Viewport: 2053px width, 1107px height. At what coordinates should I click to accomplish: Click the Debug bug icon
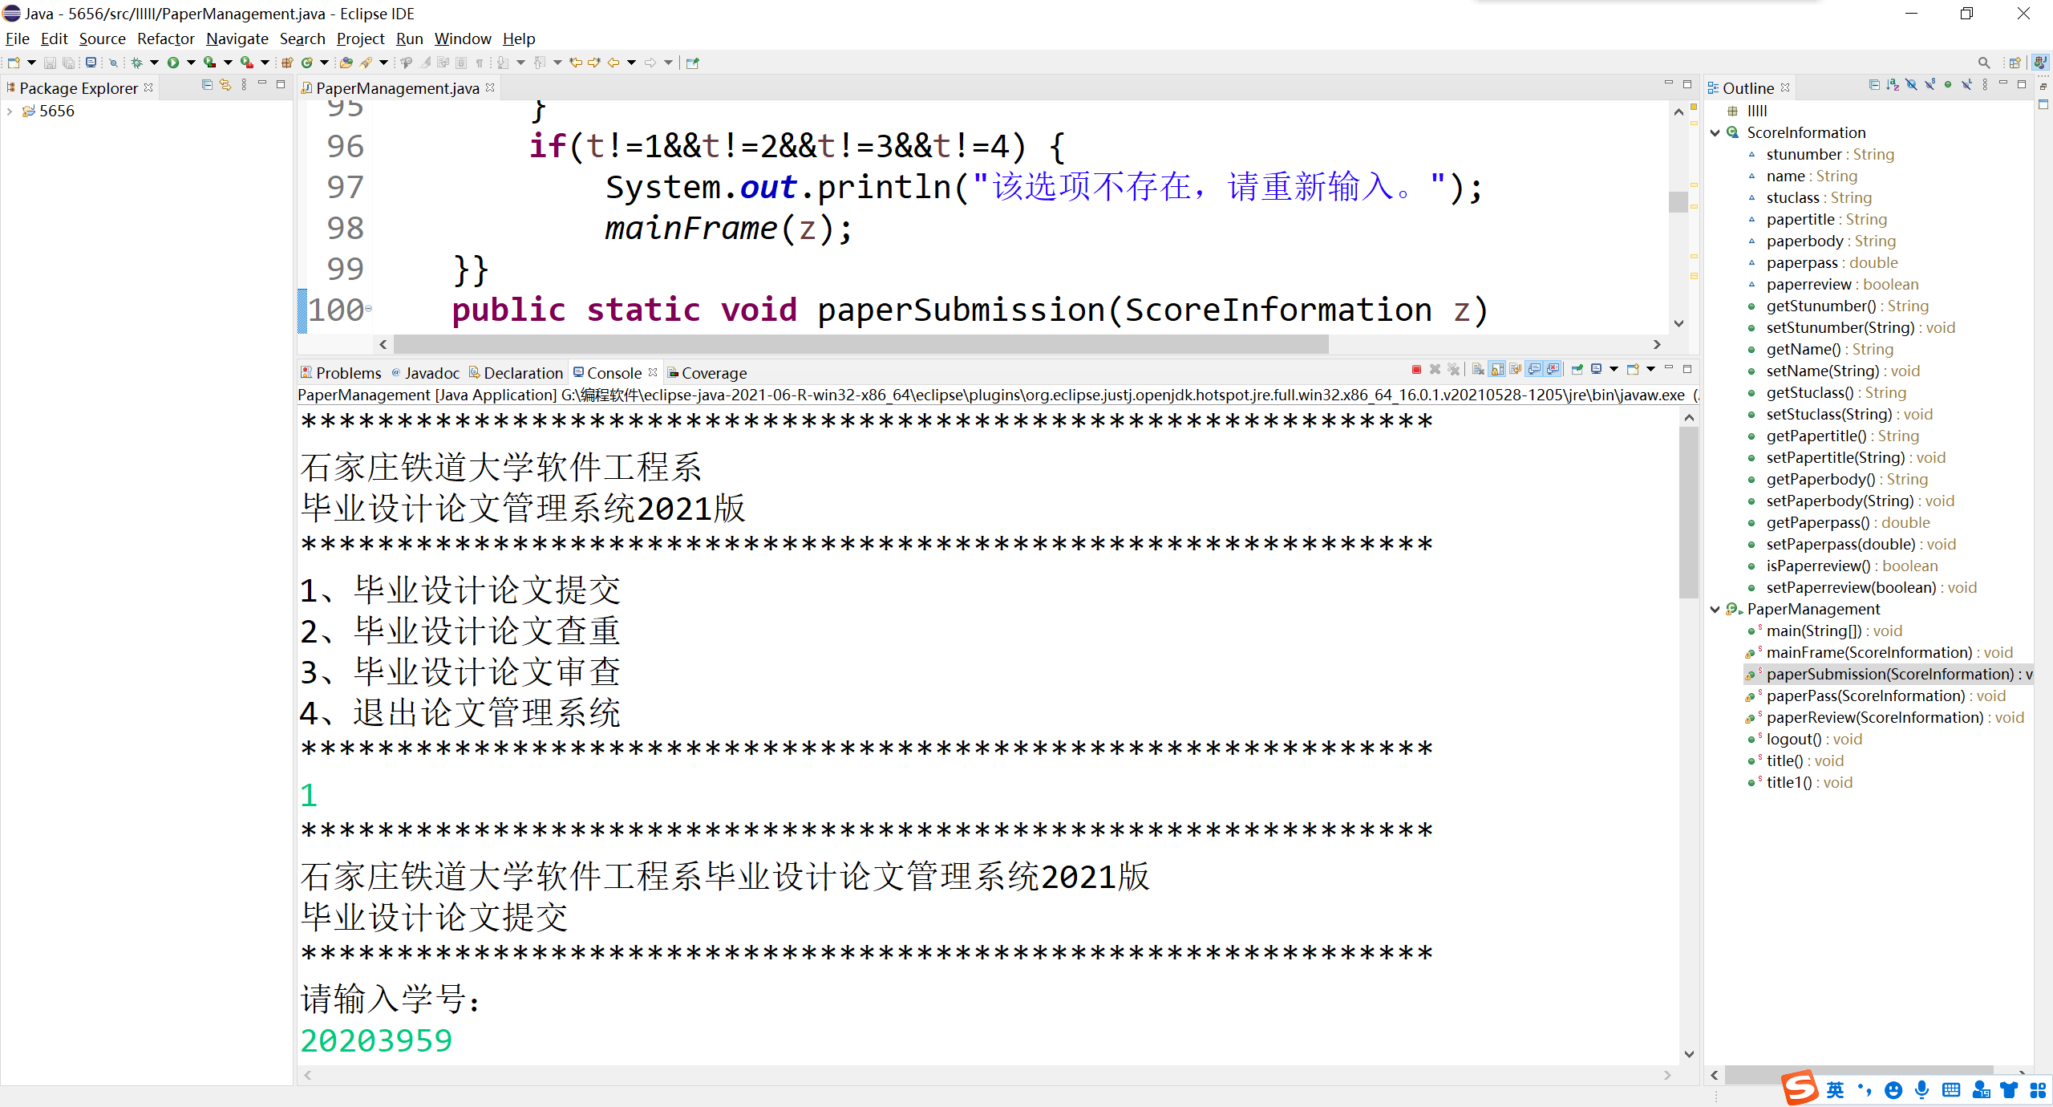click(x=136, y=63)
